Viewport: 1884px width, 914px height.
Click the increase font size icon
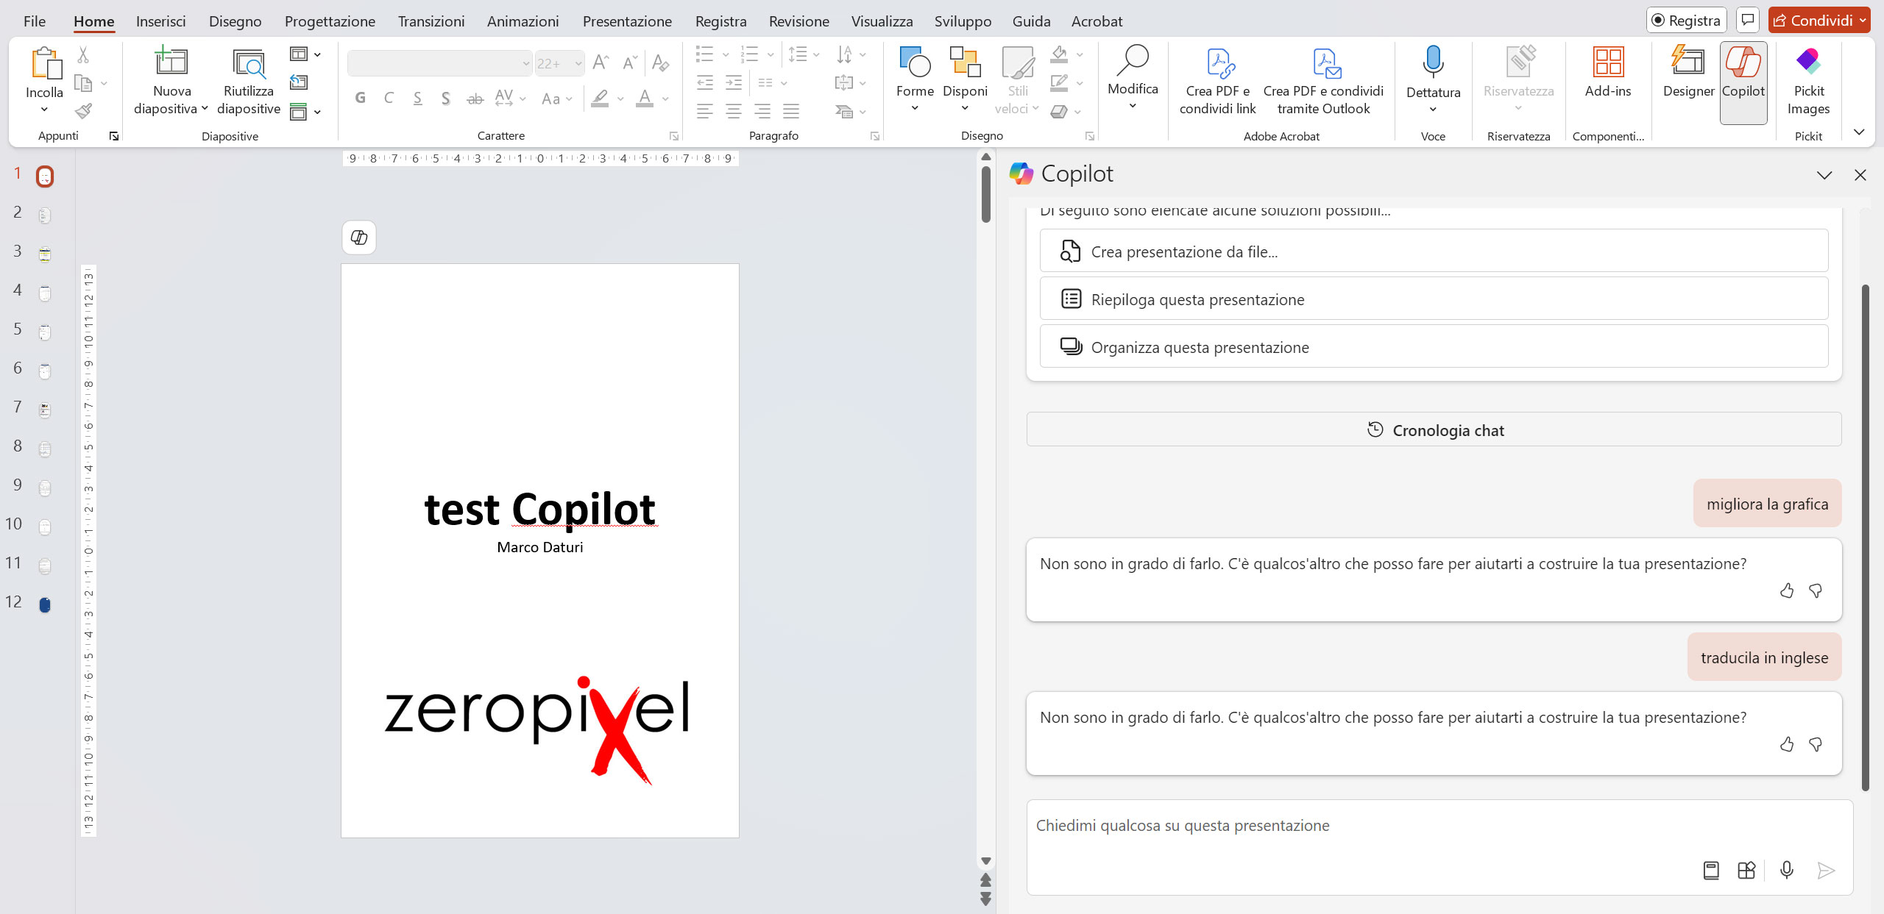click(601, 63)
